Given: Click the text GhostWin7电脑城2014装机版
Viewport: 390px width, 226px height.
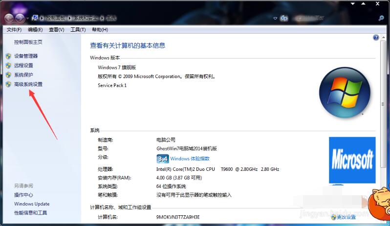Looking at the screenshot, I should tap(187, 148).
